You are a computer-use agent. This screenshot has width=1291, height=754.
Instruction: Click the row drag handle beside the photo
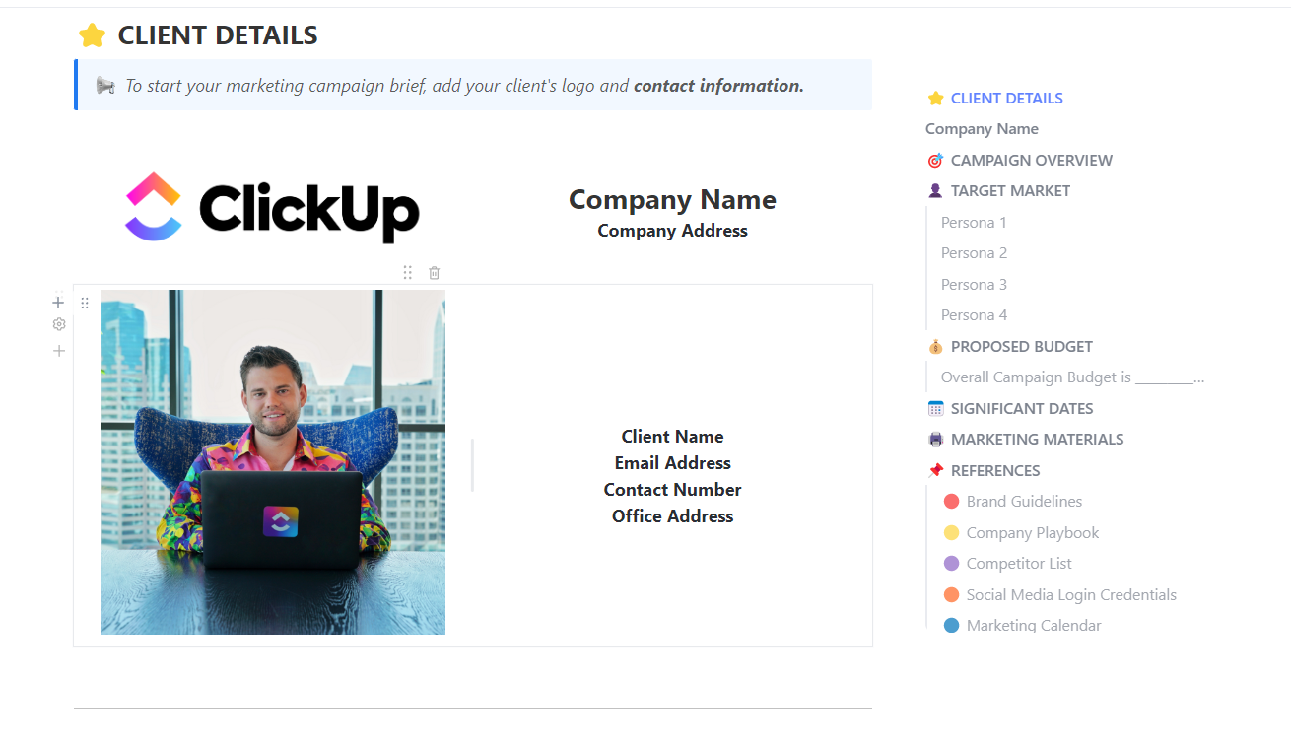(x=85, y=304)
